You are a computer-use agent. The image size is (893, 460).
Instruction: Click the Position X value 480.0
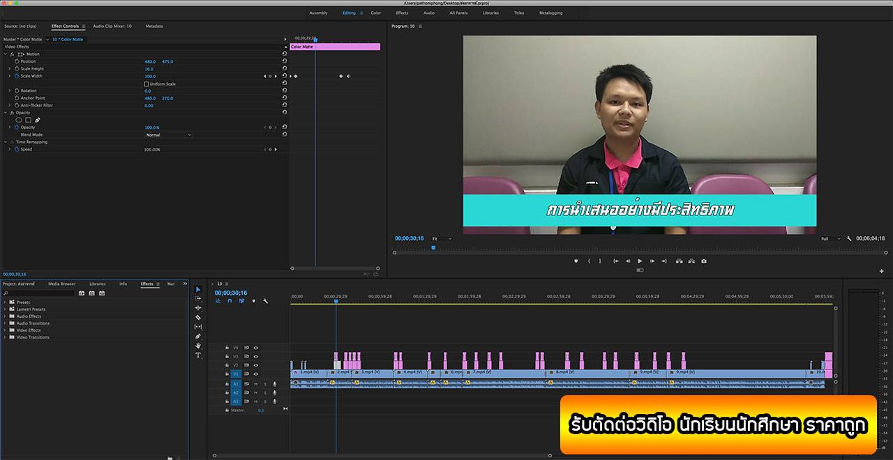[150, 61]
